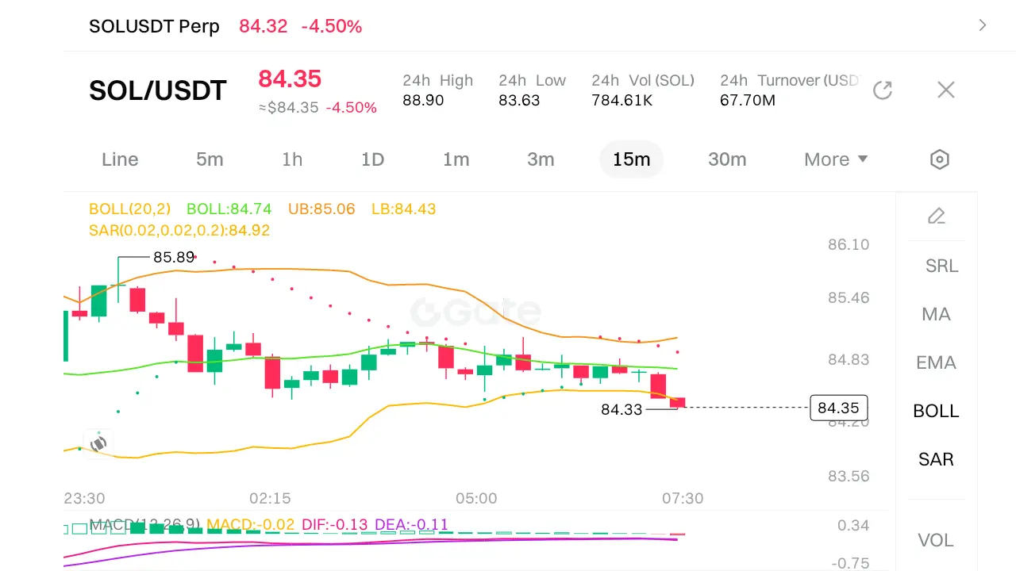Screen dimensions: 1016x571
Task: Click the 05:00 time axis label
Action: [x=476, y=498]
